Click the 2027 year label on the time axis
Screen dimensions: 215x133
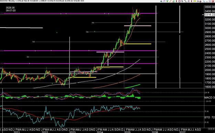182,132
